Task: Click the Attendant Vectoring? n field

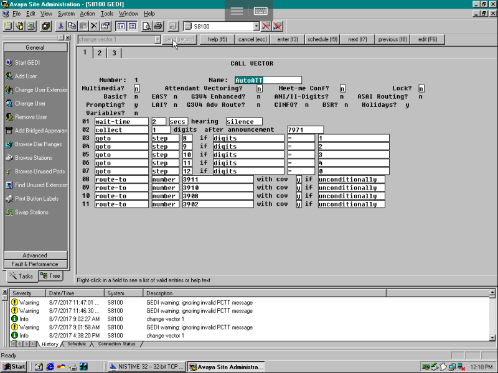Action: (x=259, y=88)
